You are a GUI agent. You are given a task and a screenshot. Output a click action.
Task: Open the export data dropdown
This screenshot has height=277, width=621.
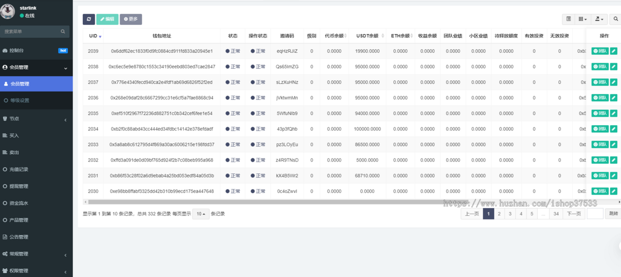tap(599, 19)
